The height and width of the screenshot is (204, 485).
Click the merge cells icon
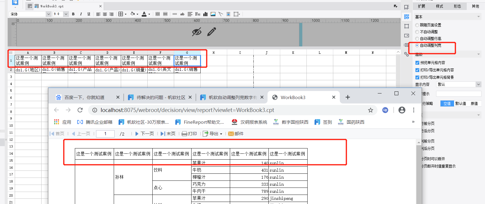pos(158,14)
